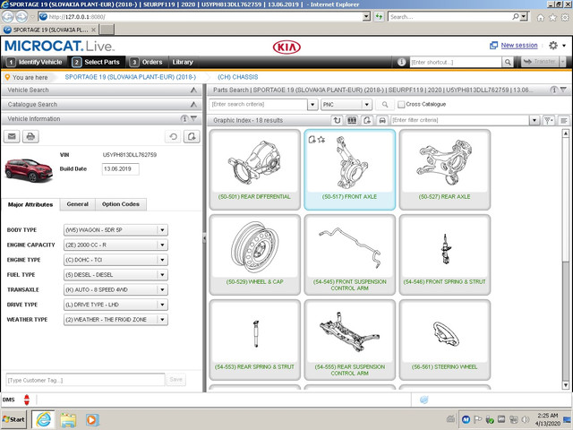Viewport: 573px width, 430px height.
Task: Go to Select Parts step
Action: click(x=96, y=62)
